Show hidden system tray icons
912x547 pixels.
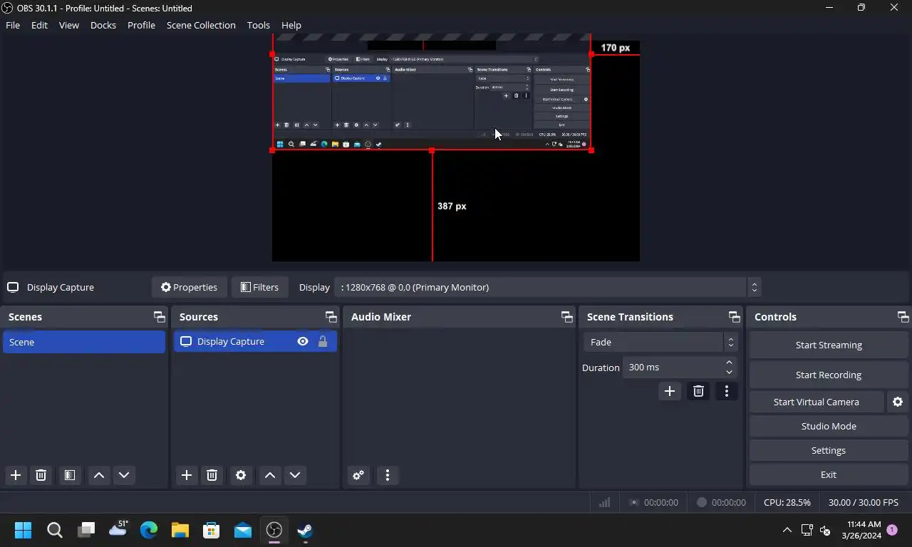[787, 530]
